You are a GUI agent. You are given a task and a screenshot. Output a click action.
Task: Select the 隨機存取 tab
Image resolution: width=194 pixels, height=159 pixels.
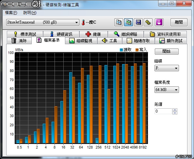click(x=138, y=41)
